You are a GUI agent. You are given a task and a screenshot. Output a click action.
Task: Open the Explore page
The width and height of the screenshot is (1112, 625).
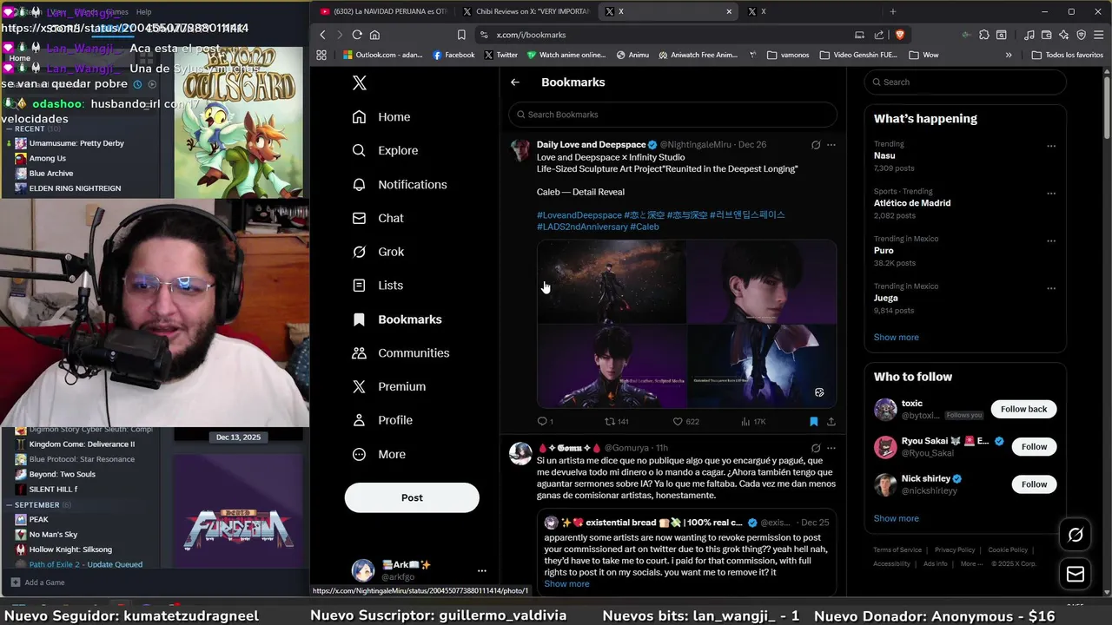(x=385, y=150)
